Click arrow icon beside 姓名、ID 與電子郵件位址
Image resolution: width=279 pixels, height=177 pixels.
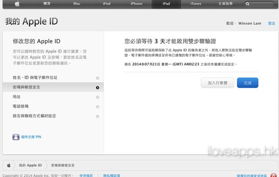pos(98,78)
